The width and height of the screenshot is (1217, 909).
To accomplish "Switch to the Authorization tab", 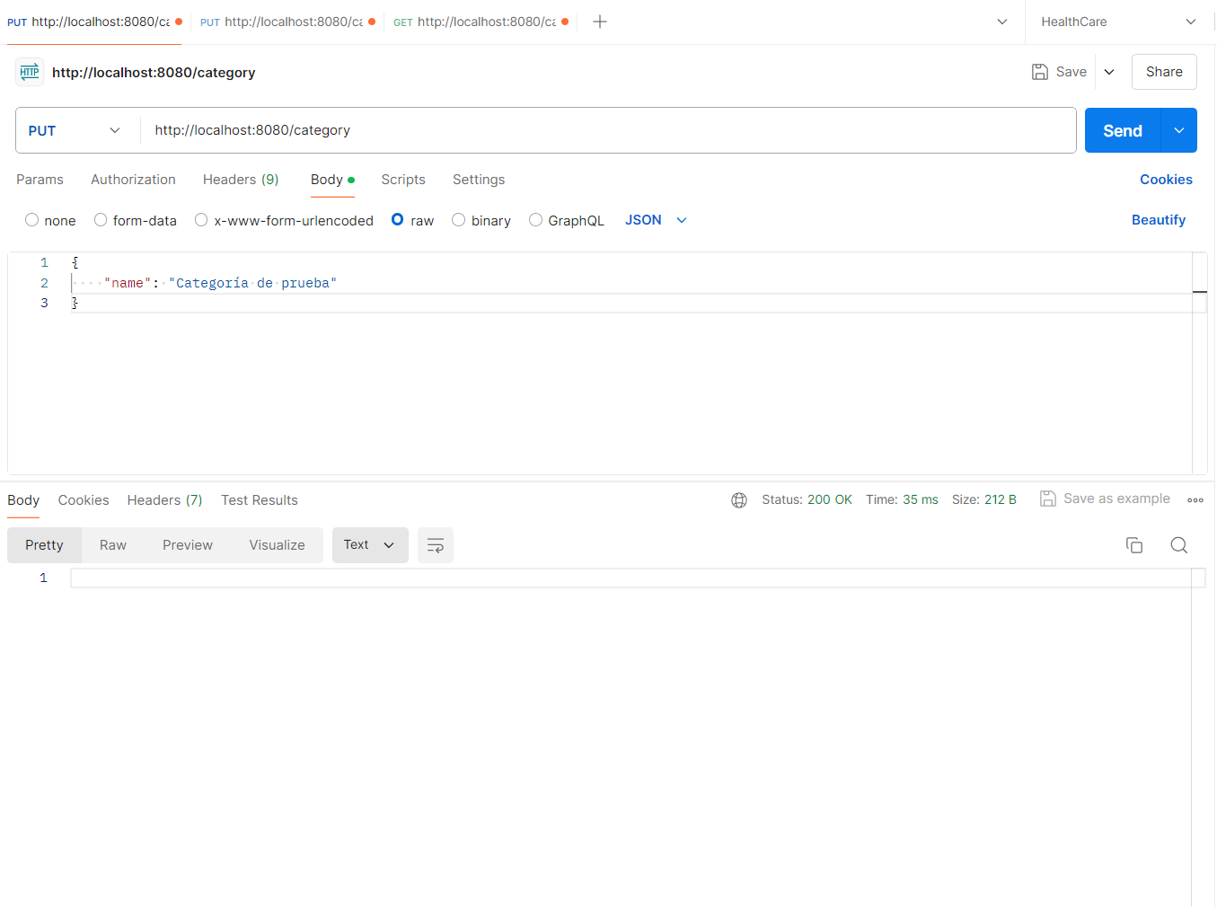I will pyautogui.click(x=133, y=180).
